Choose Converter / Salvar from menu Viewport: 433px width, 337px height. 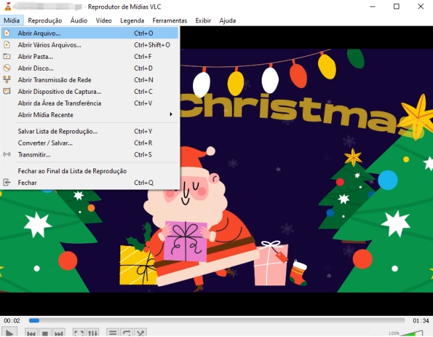pyautogui.click(x=45, y=143)
